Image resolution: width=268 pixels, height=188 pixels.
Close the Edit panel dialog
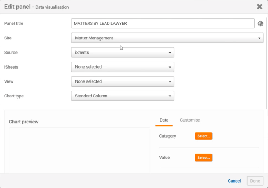tap(259, 7)
